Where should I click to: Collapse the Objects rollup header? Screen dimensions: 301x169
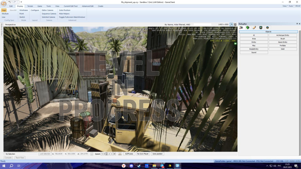click(x=268, y=32)
